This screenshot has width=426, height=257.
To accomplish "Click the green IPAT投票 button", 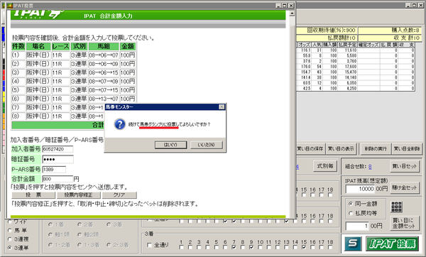I will [392, 244].
